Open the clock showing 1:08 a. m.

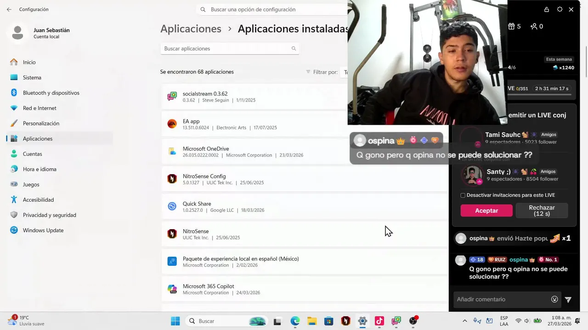click(x=559, y=321)
